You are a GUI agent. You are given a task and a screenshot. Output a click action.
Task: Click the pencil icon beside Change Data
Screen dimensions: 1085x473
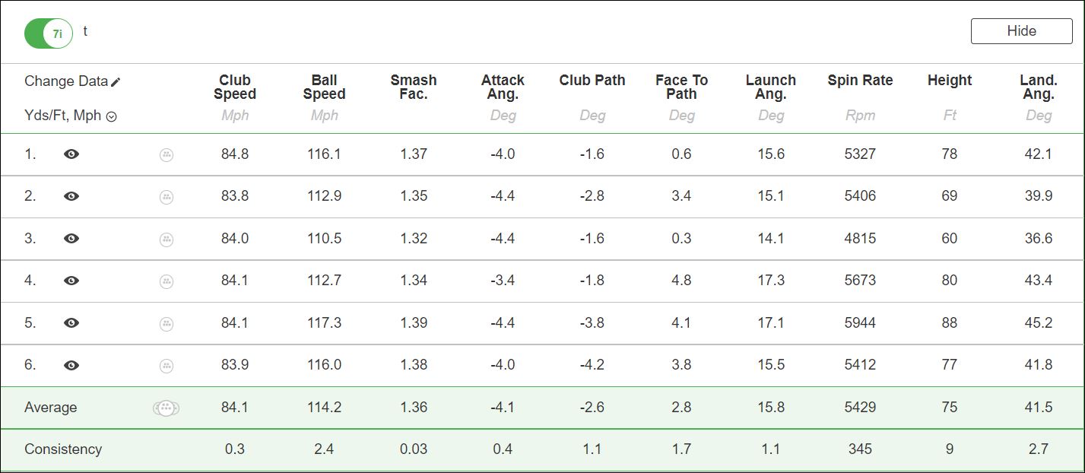pos(116,82)
